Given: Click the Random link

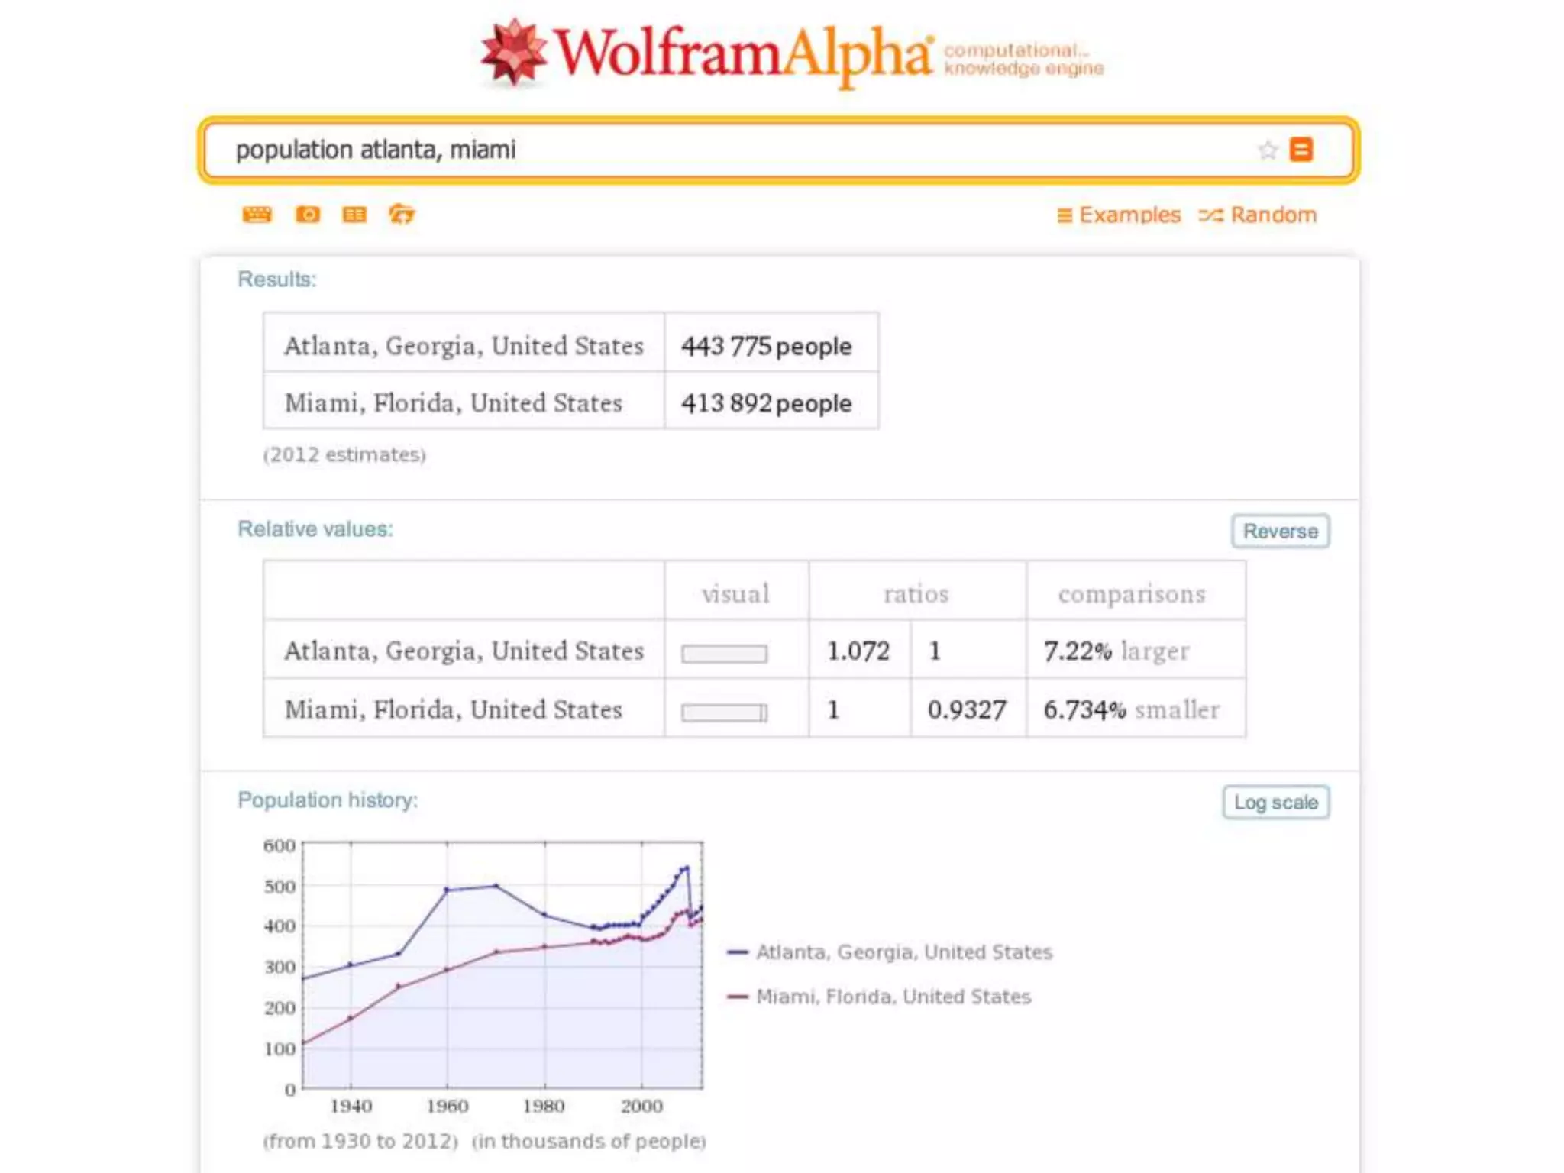Looking at the screenshot, I should [1273, 215].
